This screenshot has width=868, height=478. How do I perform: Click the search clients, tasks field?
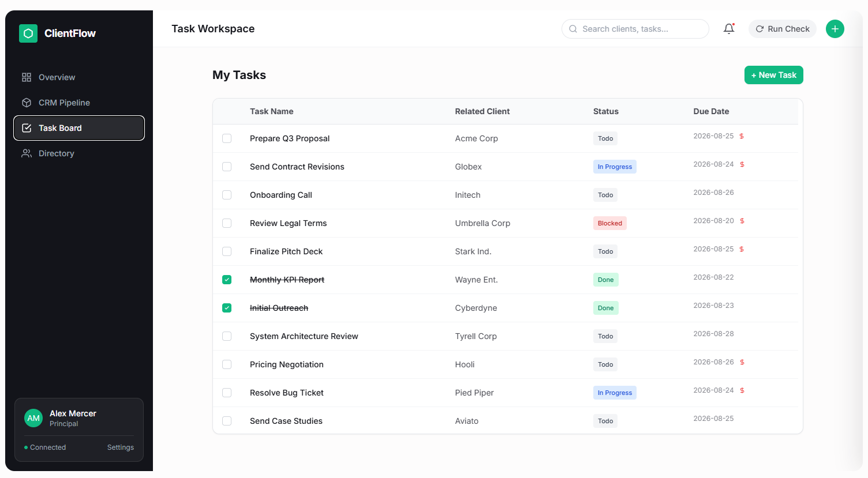coord(635,29)
